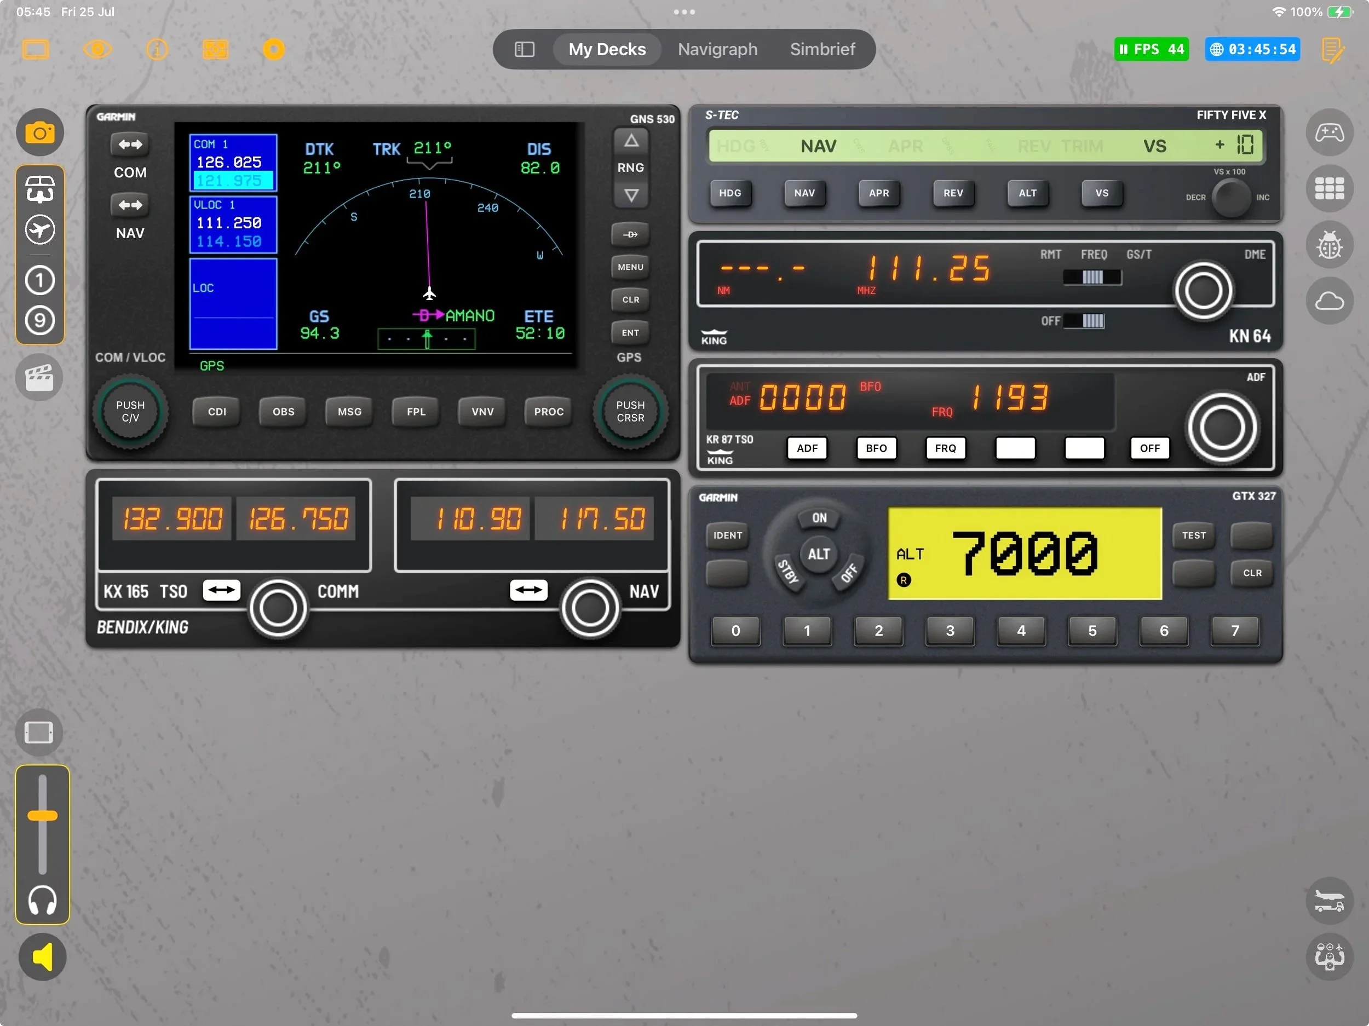Toggle autopilot HDG mode
The image size is (1369, 1026).
coord(730,193)
